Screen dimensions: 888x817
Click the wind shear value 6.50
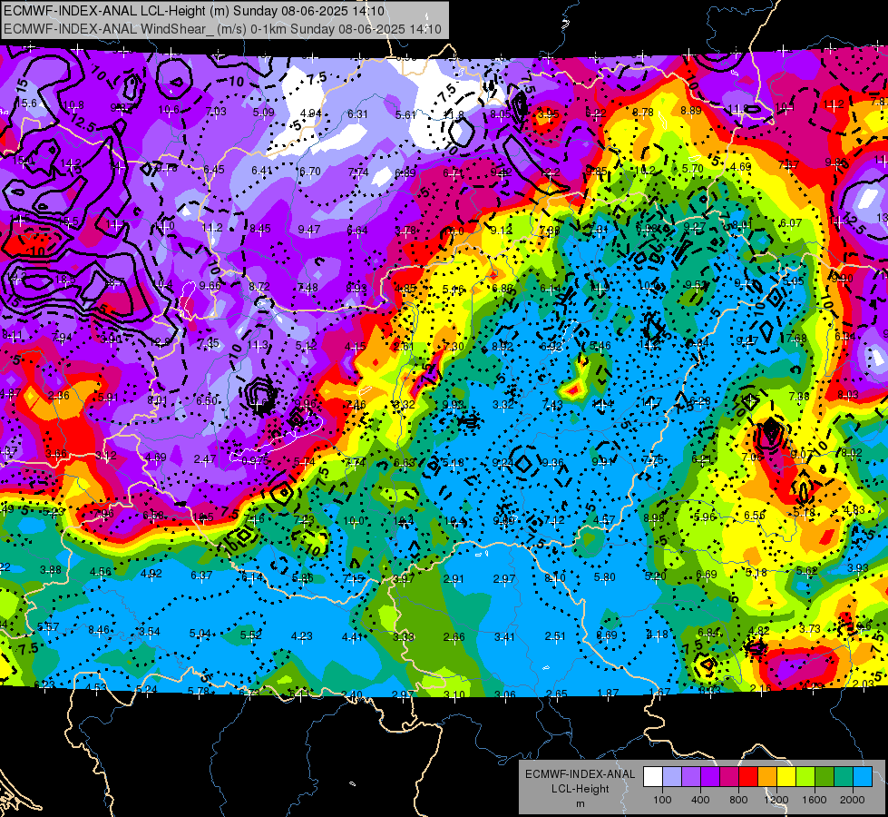coord(207,401)
